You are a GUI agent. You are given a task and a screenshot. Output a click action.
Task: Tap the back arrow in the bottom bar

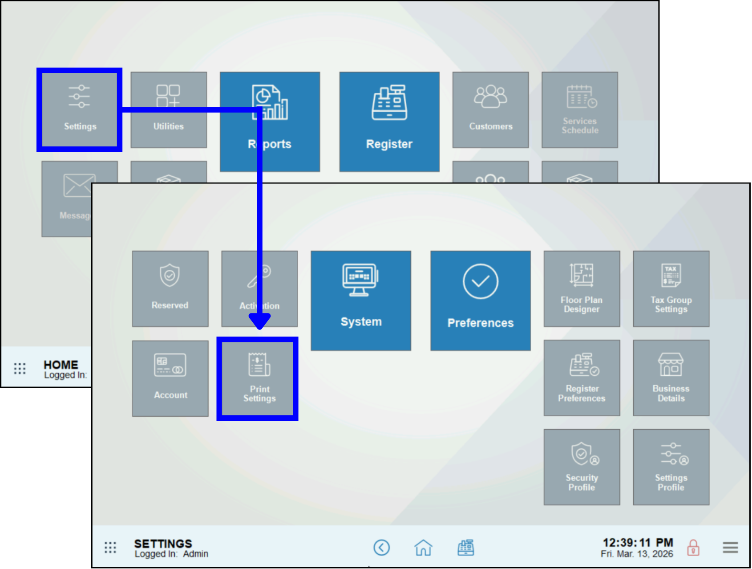coord(381,548)
